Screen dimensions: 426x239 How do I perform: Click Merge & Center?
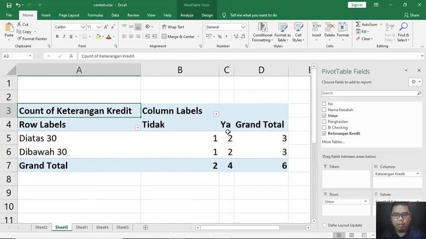178,37
